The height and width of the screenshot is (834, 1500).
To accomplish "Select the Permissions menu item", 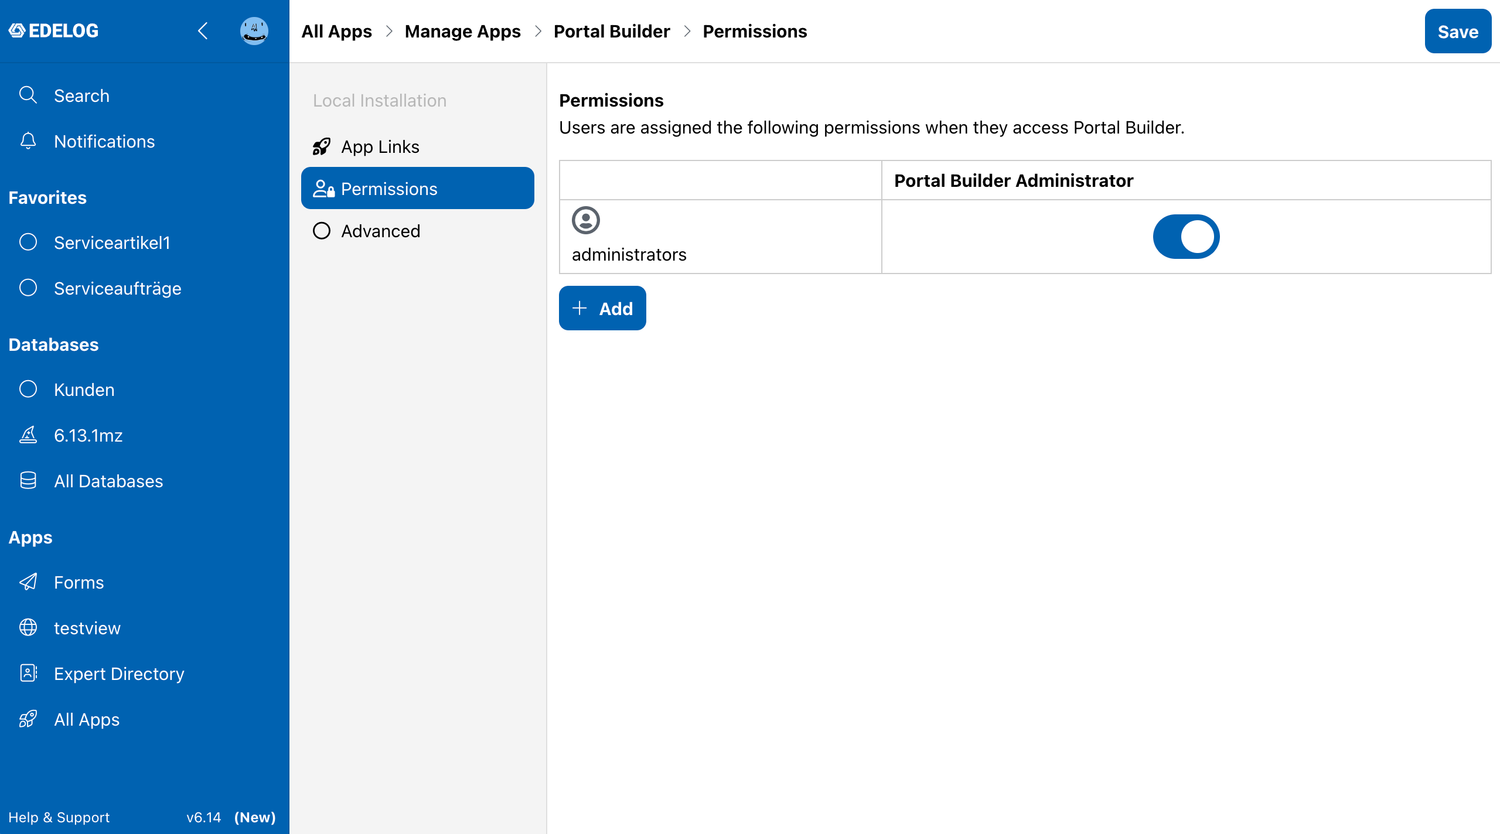I will [418, 188].
